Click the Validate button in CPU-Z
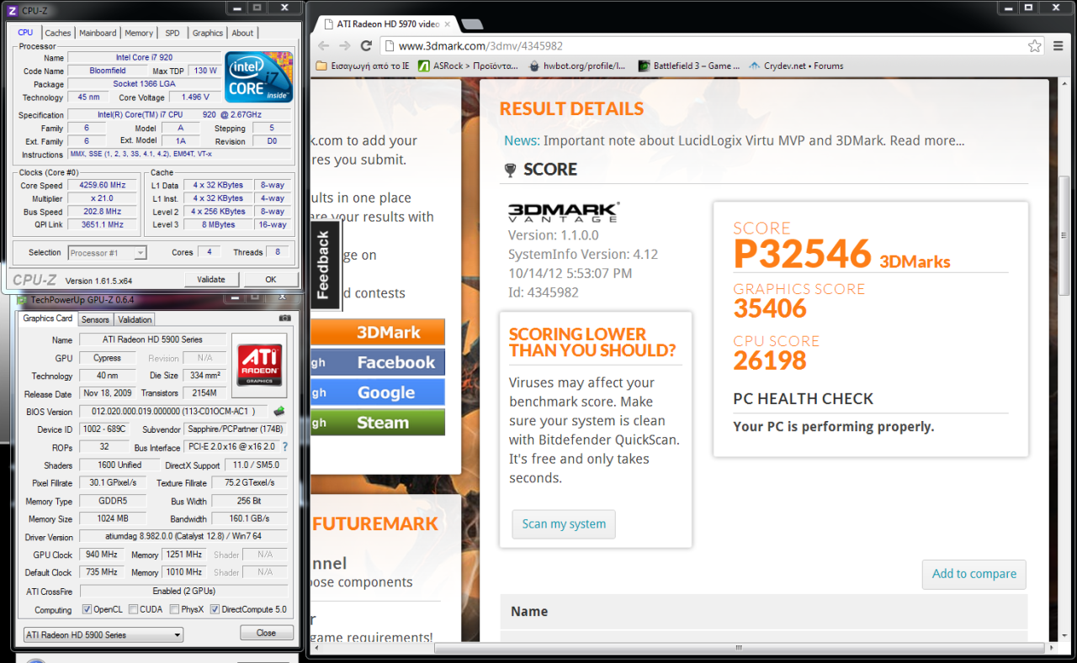 (x=211, y=279)
